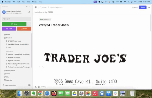Open notifications bell in sidebar
Viewport: 152px width, 98px height.
tap(29, 12)
